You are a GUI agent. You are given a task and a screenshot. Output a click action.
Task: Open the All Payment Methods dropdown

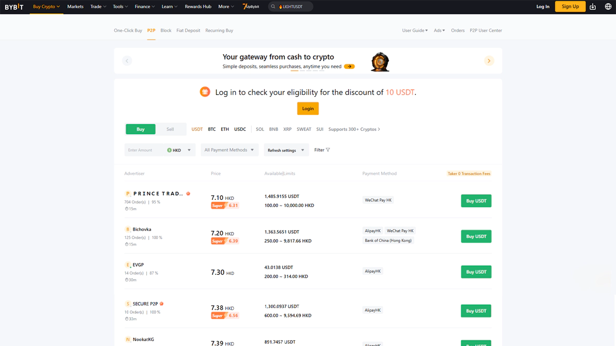(x=229, y=150)
